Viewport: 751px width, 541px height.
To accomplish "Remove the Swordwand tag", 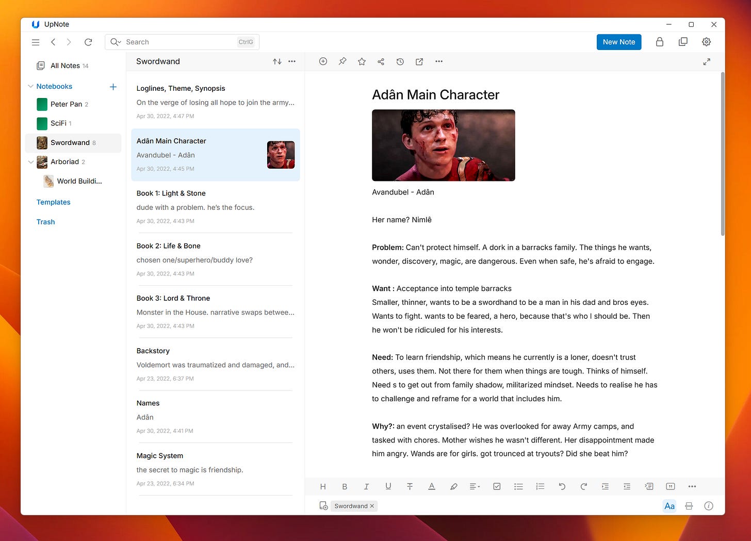I will pos(372,506).
